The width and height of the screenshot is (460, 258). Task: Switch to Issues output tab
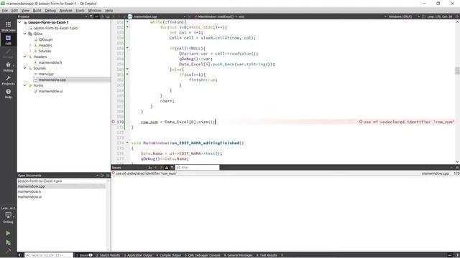84,255
